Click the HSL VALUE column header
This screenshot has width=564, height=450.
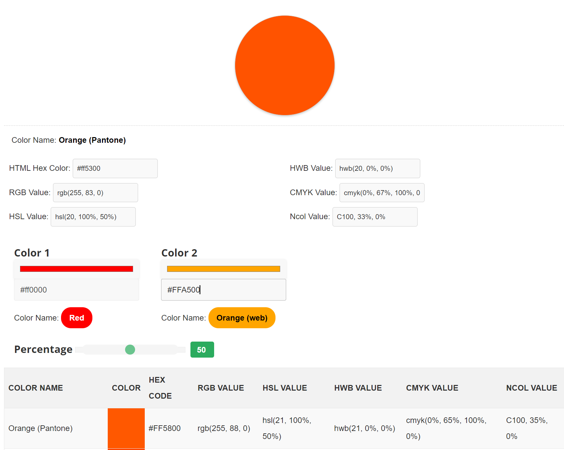click(285, 388)
